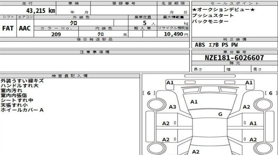Image resolution: width=278 pixels, height=155 pixels.
Task: Click PS in the equipment list
Action: click(225, 45)
